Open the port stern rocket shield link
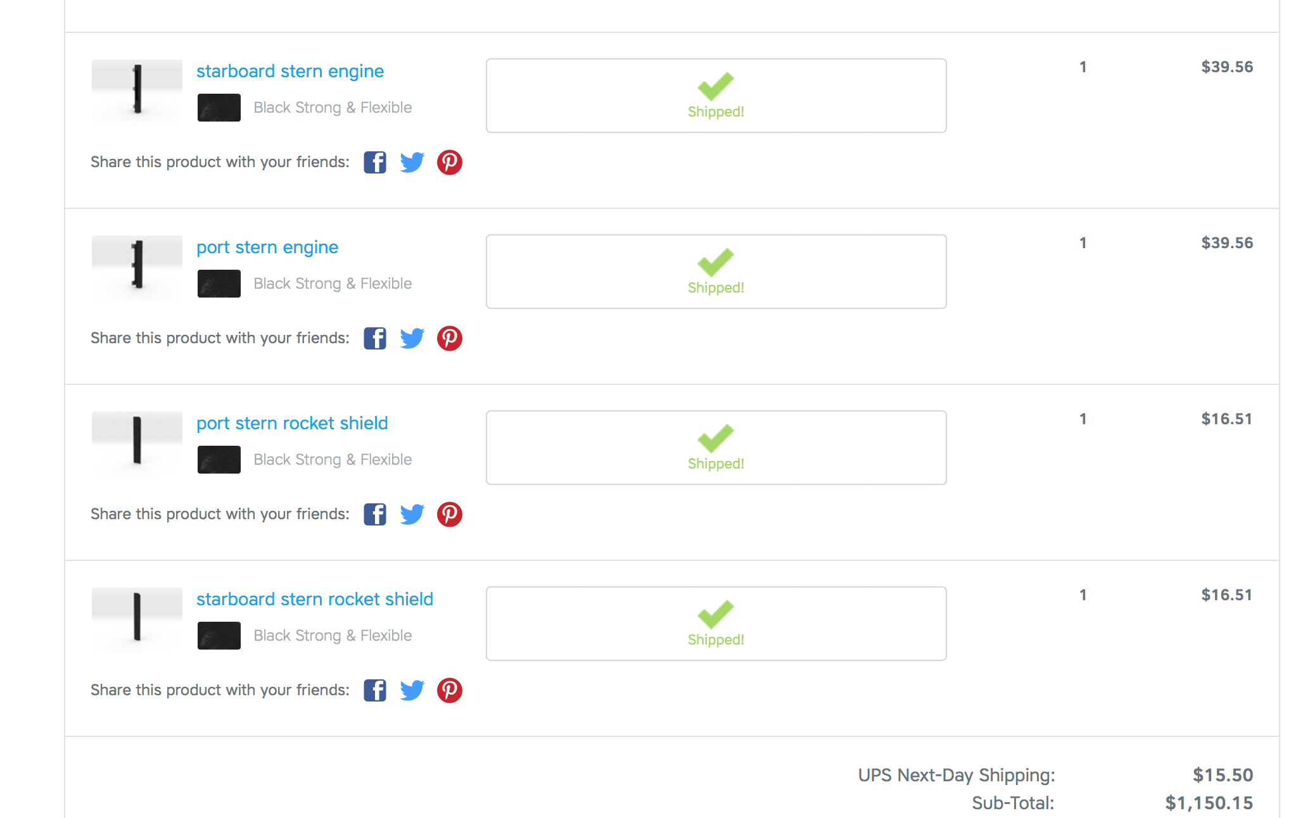1310x818 pixels. [292, 424]
